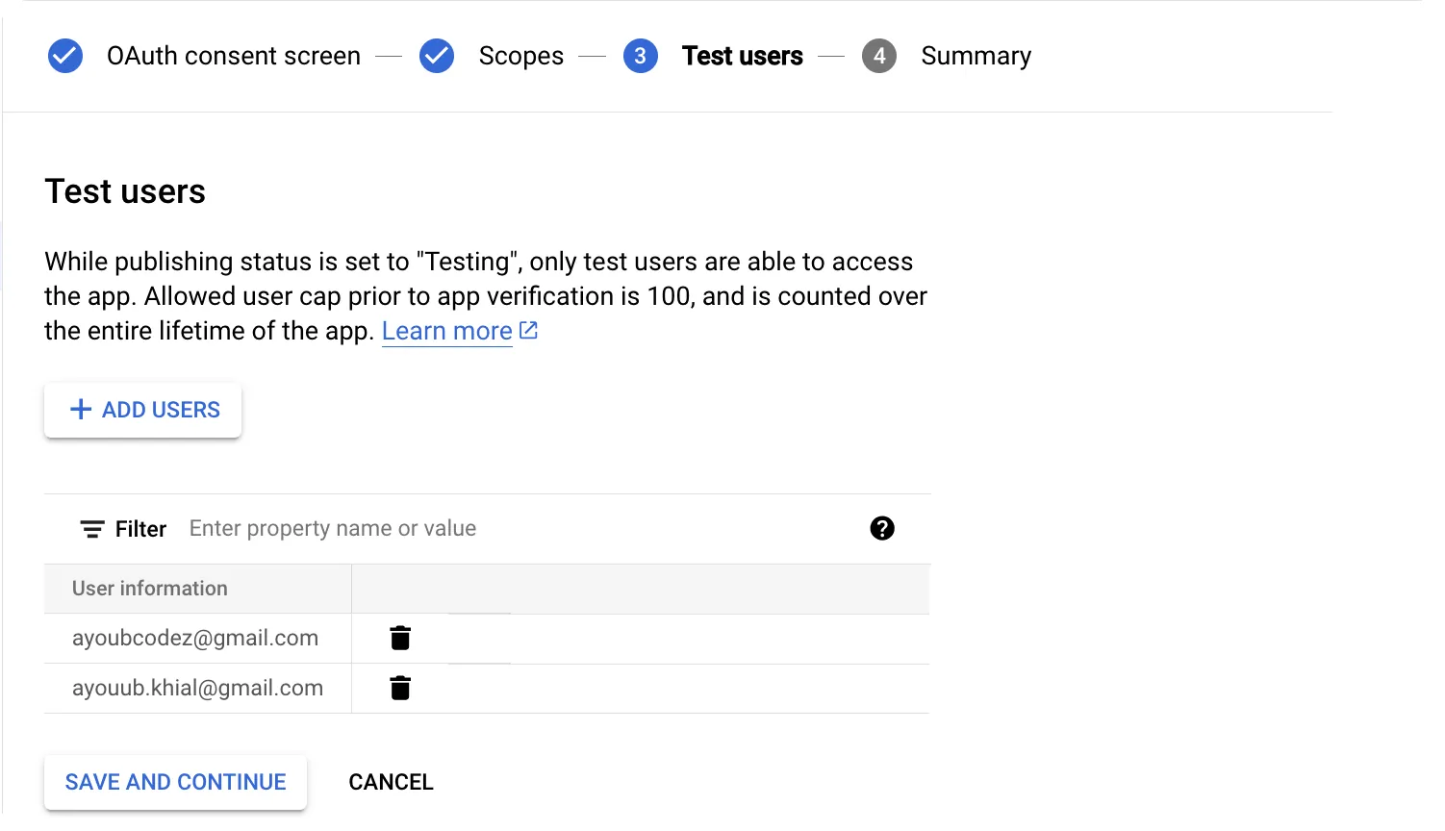Screen dimensions: 1445x831
Task: Click the ADD USERS button
Action: pos(142,410)
